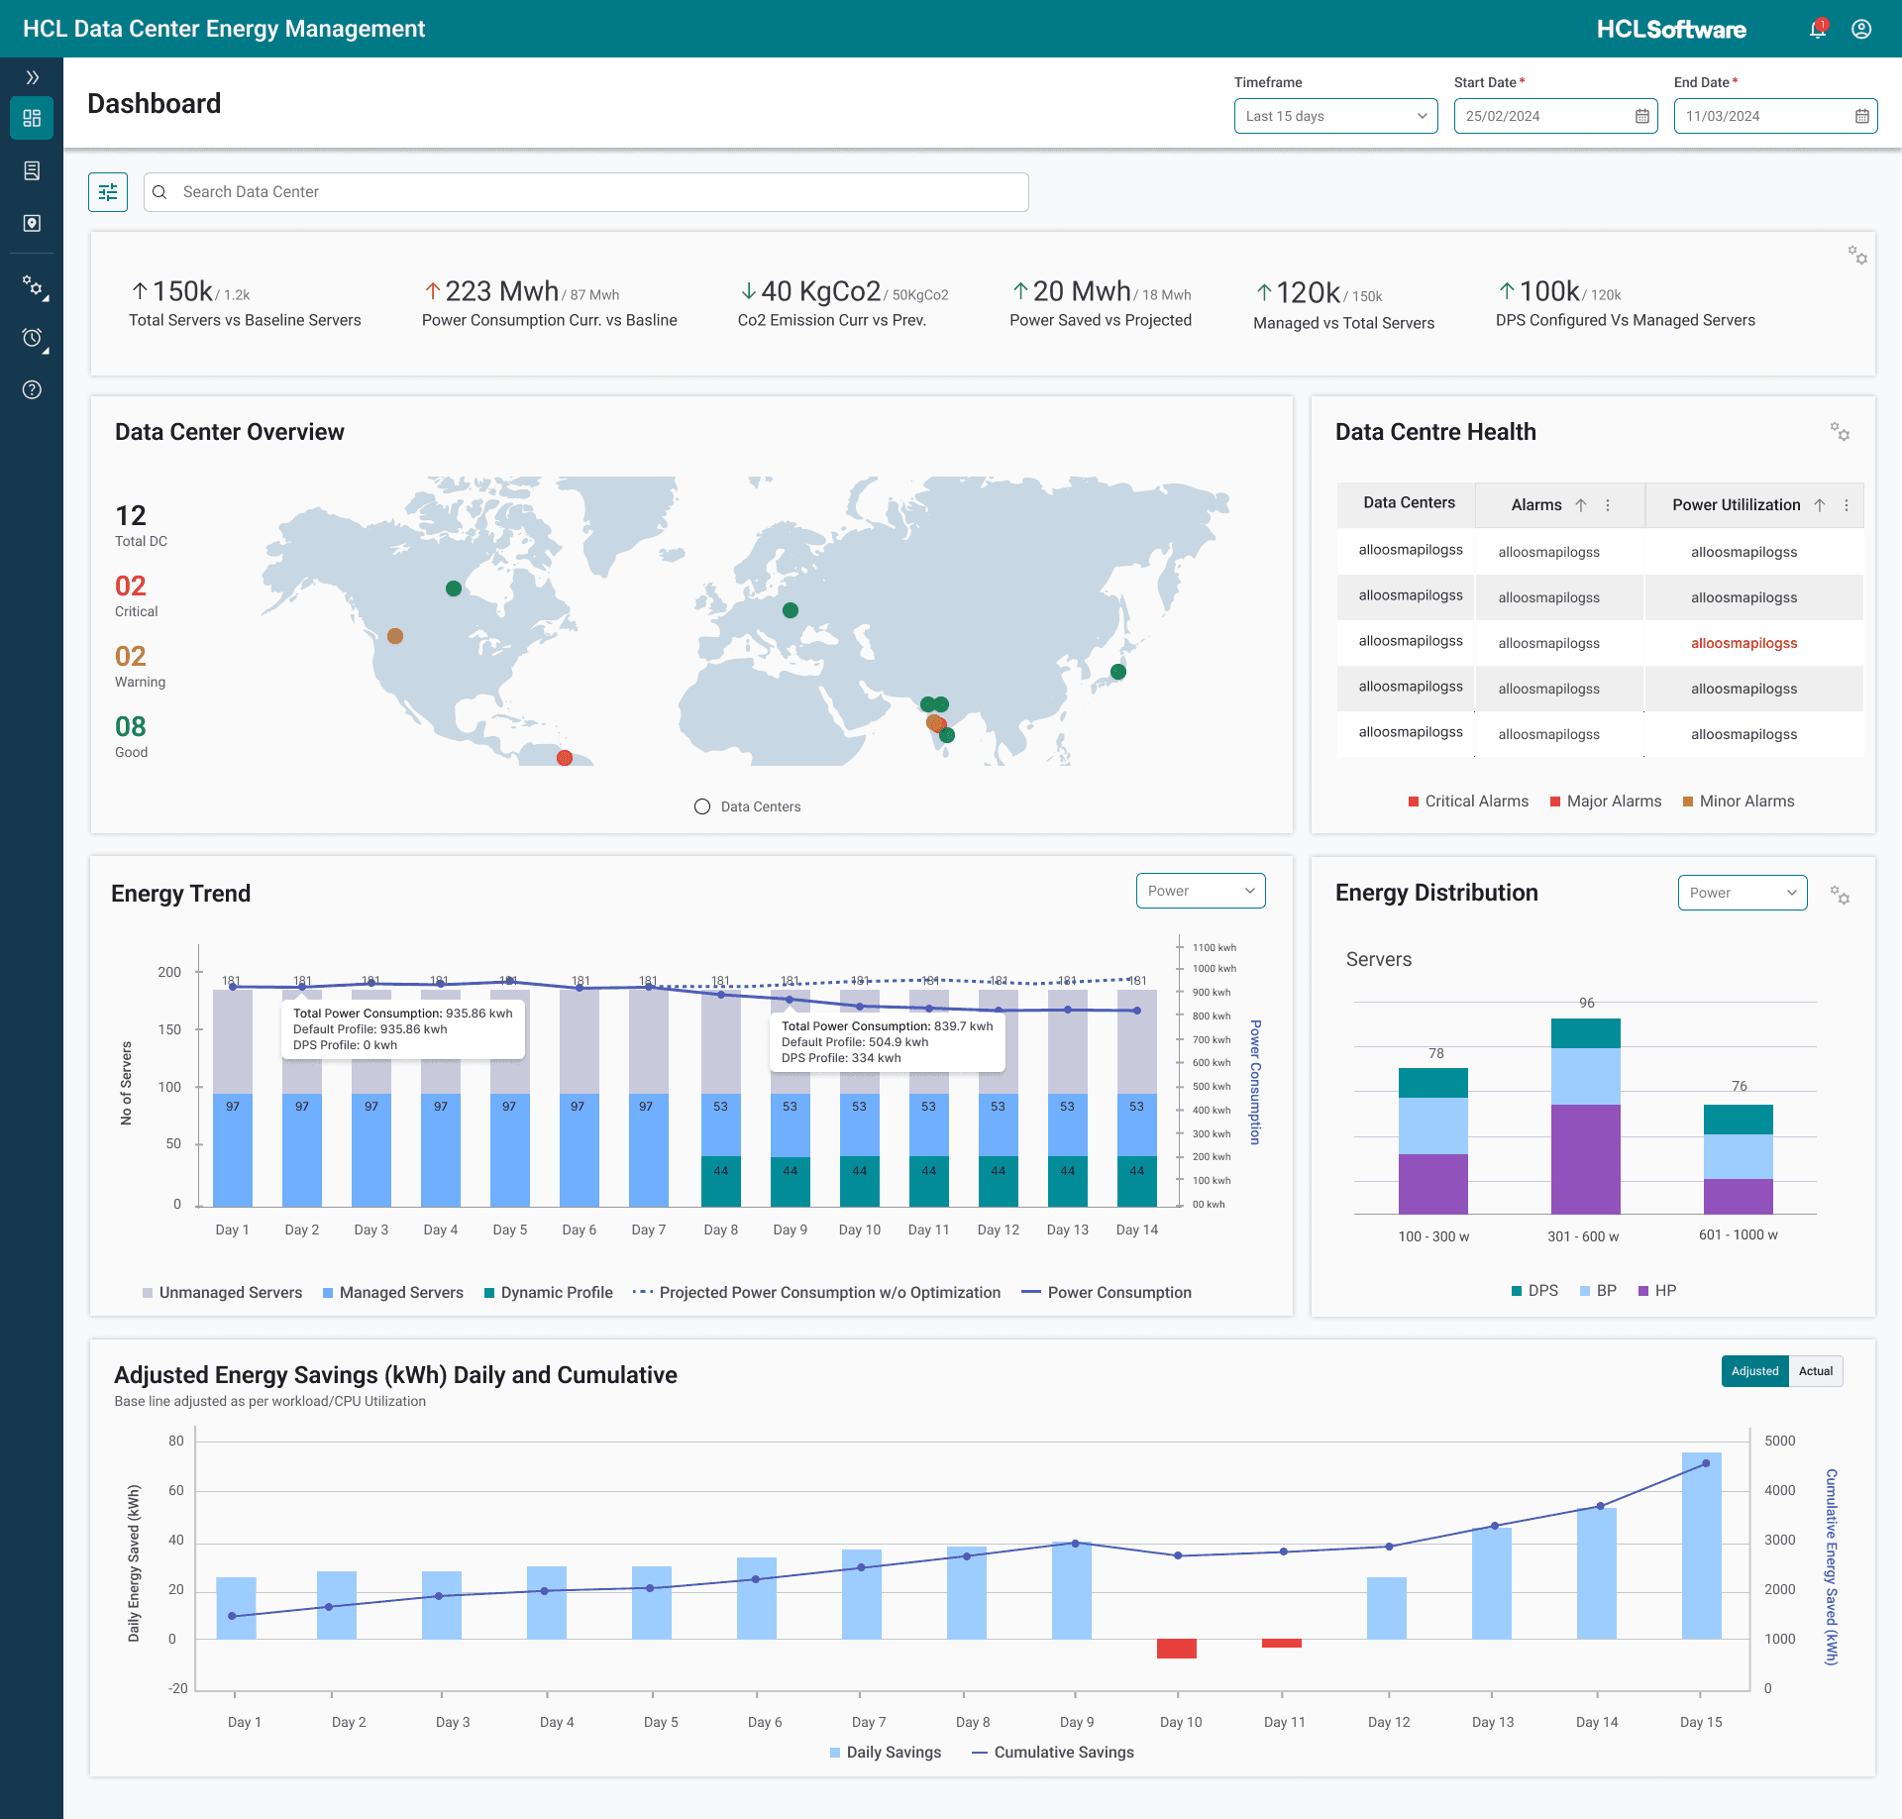Click the negative Day 10 red savings bar
This screenshot has height=1819, width=1902.
(x=1176, y=1649)
